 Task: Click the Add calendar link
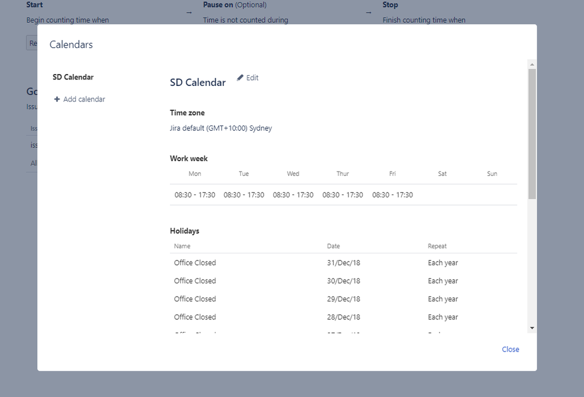click(x=84, y=99)
